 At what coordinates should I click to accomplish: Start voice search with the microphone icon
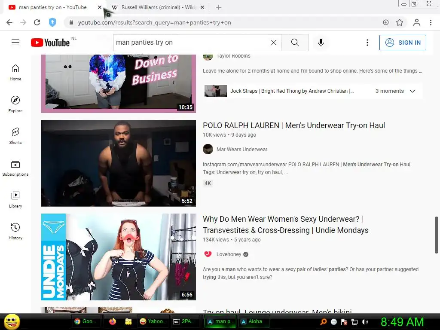[x=321, y=43]
